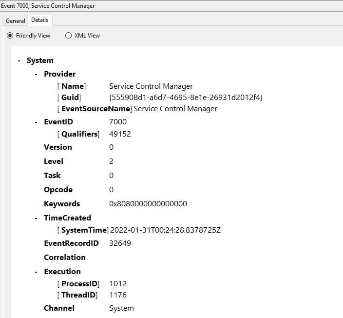Click the Event 7000, Service Control Manager title

(x=48, y=6)
